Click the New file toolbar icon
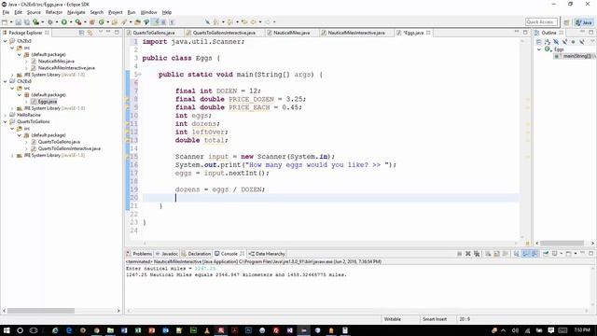Viewport: 597px width, 336px height. [x=5, y=22]
